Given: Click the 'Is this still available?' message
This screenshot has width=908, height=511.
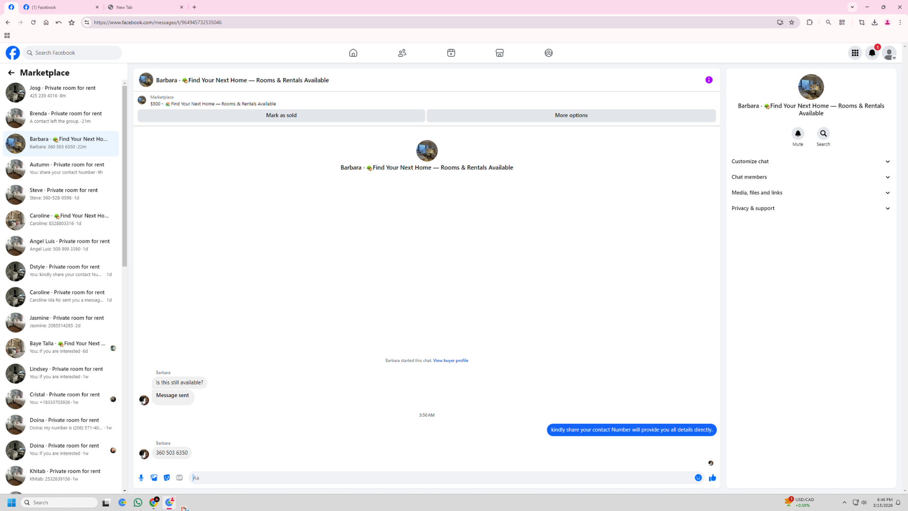Looking at the screenshot, I should pyautogui.click(x=179, y=382).
